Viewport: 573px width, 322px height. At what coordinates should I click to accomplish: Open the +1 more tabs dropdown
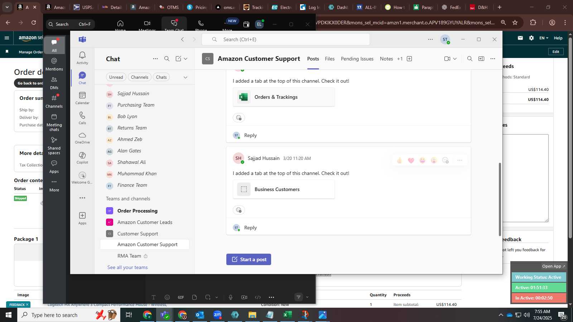[x=400, y=59]
